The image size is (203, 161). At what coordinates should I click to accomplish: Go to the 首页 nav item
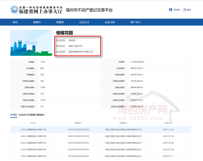(15, 22)
